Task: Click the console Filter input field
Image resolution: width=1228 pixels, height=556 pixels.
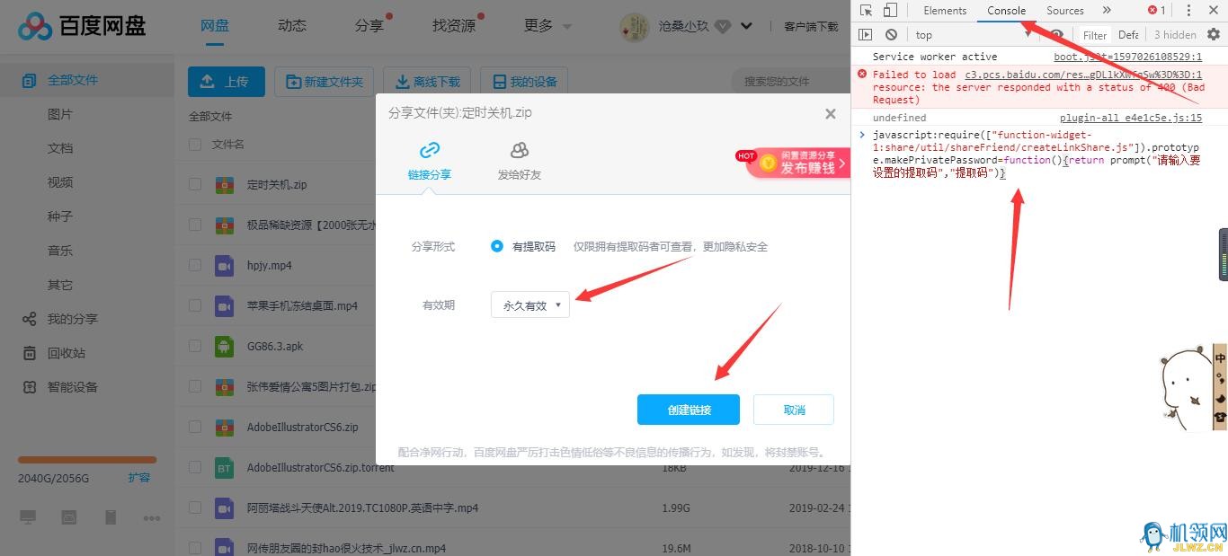Action: pos(1095,35)
